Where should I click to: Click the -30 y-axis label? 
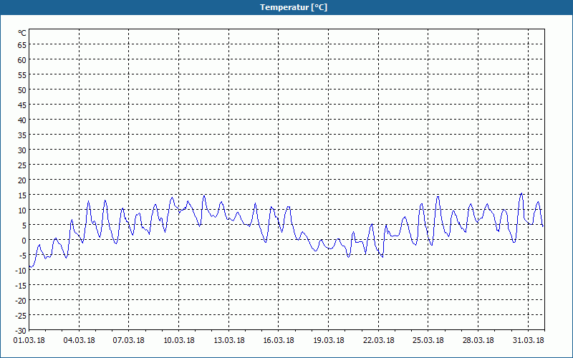(21, 331)
